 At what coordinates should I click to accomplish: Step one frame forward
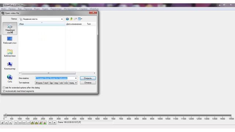pos(24,123)
